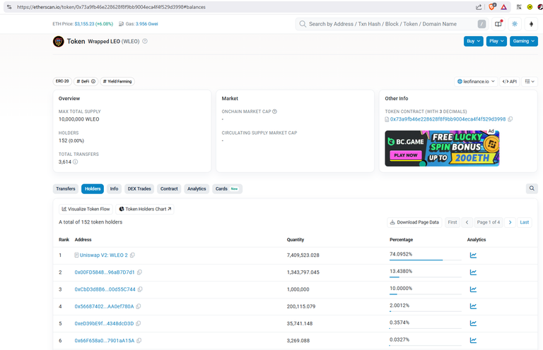Open the notifications book icon
The image size is (543, 350).
[498, 24]
